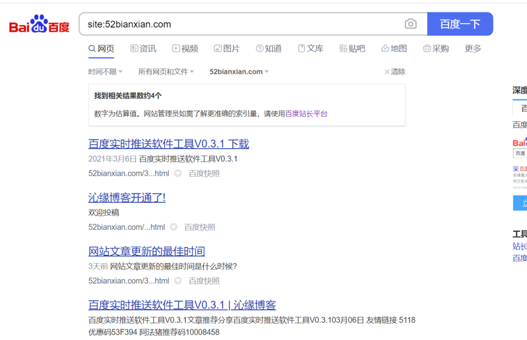Viewport: 527px width, 340px height.
Task: Select the 网页 tab
Action: point(102,49)
